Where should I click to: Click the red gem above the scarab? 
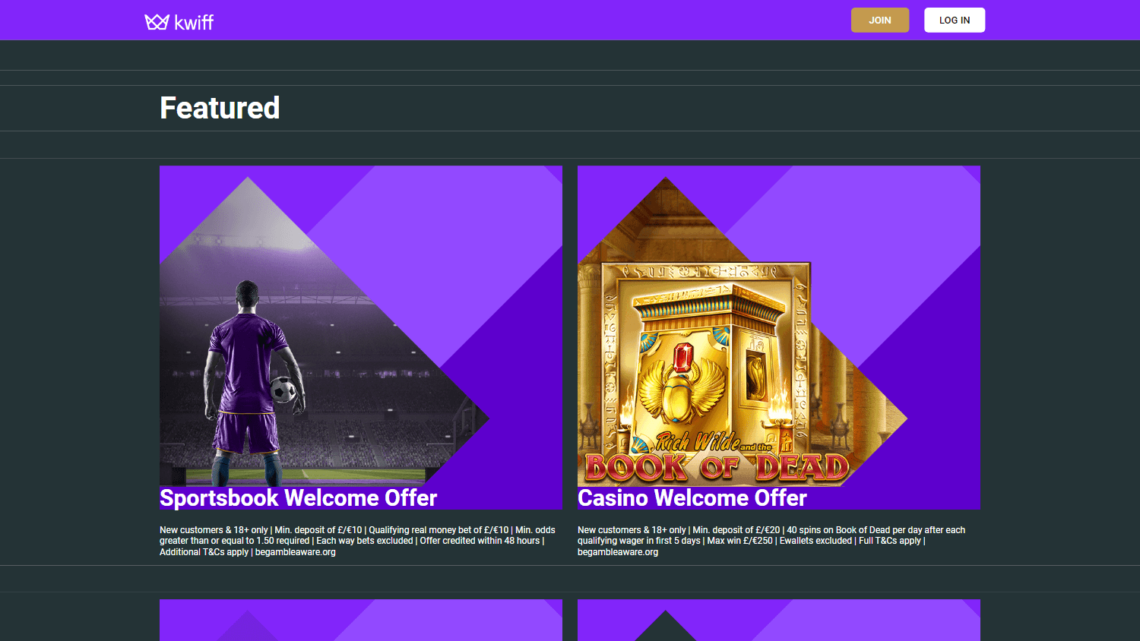point(683,358)
